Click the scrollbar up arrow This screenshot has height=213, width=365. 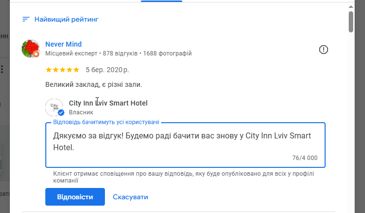[351, 6]
